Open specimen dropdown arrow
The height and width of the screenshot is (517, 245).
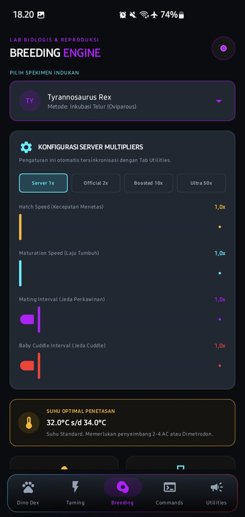click(x=218, y=101)
